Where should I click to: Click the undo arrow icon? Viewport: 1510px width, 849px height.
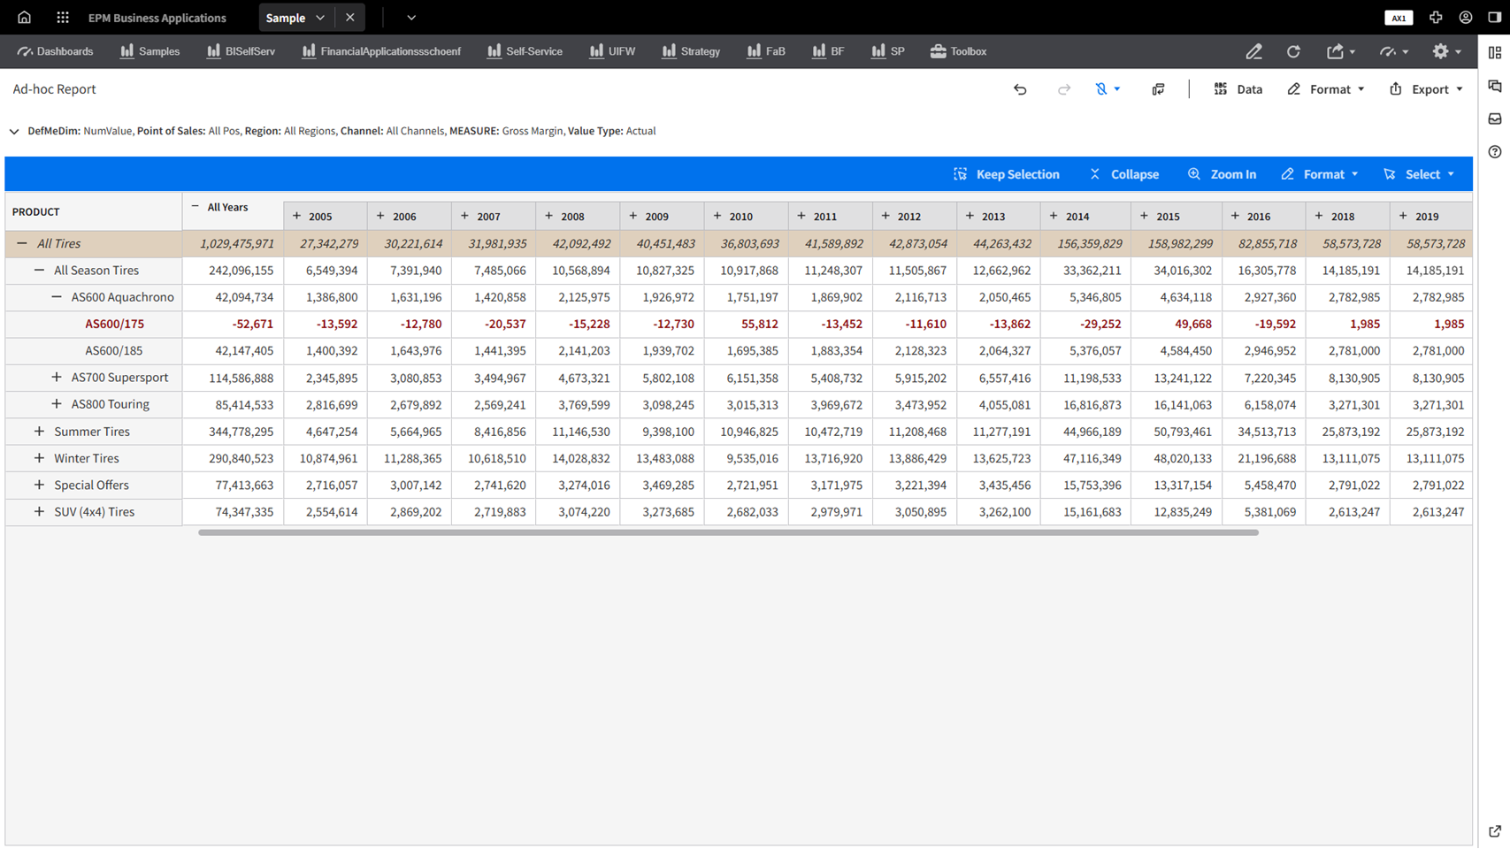1020,89
